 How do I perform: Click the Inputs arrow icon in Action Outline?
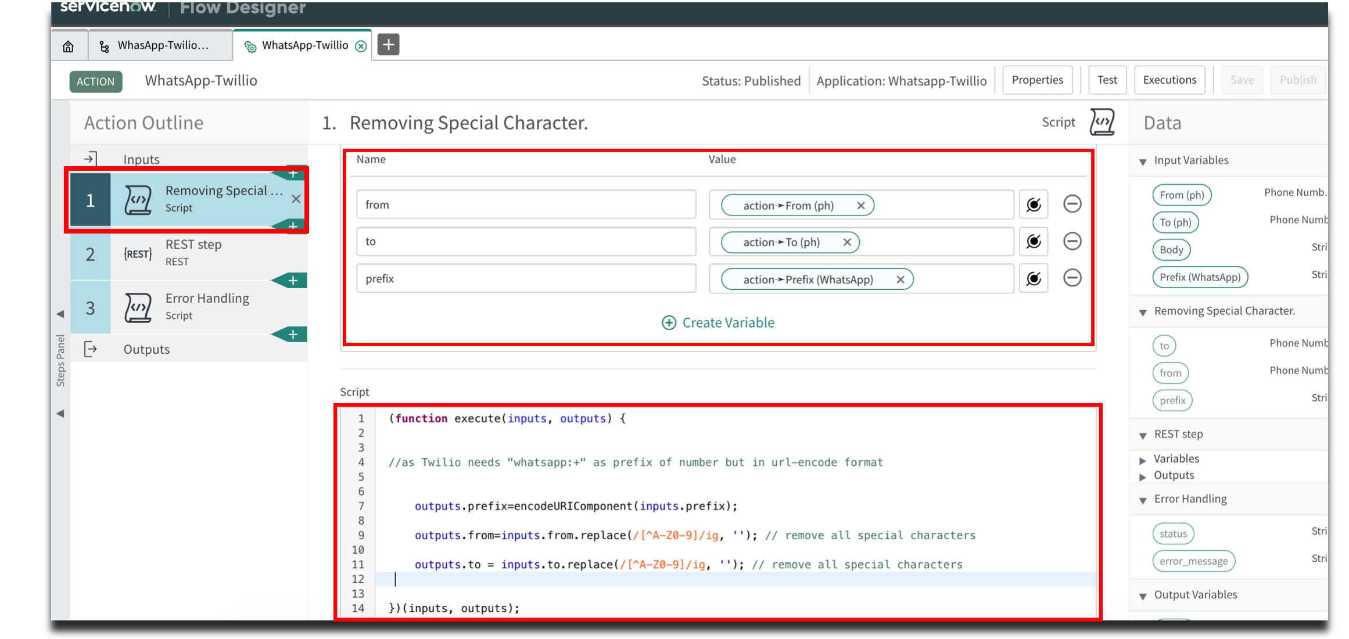(91, 158)
